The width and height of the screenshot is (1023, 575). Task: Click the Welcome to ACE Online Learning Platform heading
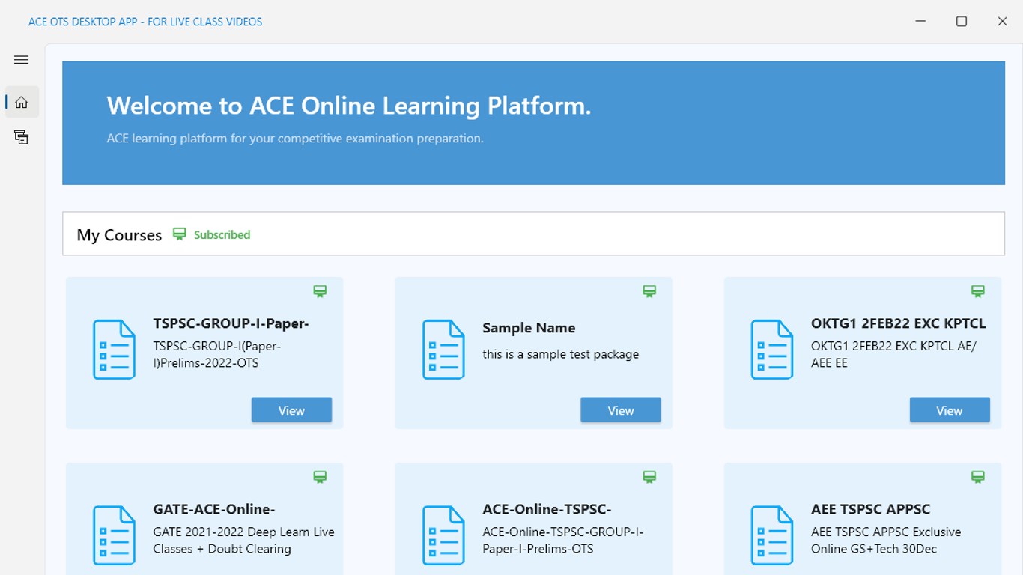point(349,106)
